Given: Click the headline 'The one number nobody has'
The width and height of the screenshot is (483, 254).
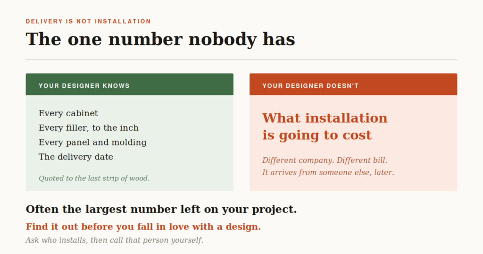Looking at the screenshot, I should click(x=160, y=40).
